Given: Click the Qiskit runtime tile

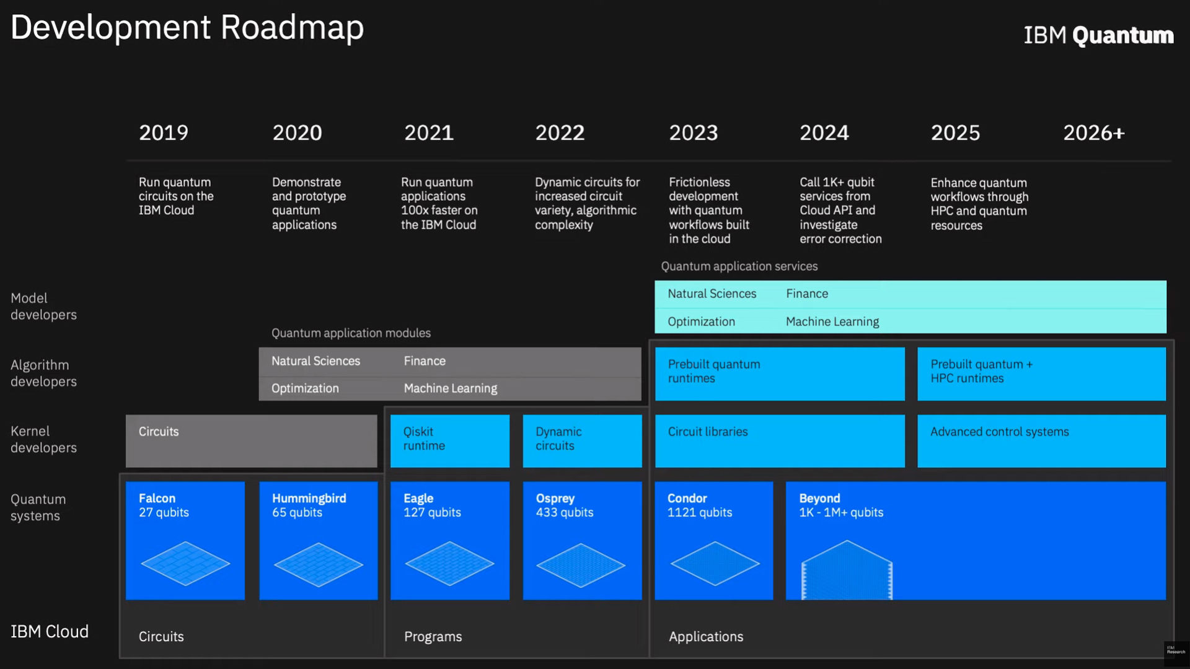Looking at the screenshot, I should pyautogui.click(x=449, y=440).
